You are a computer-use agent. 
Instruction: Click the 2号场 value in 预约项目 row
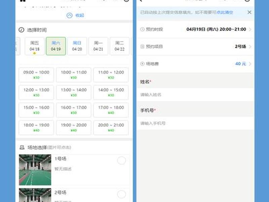pos(240,46)
